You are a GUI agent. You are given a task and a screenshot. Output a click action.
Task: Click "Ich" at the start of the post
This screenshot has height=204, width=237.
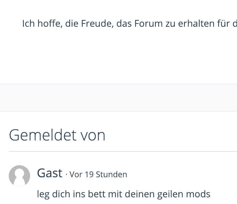(27, 24)
